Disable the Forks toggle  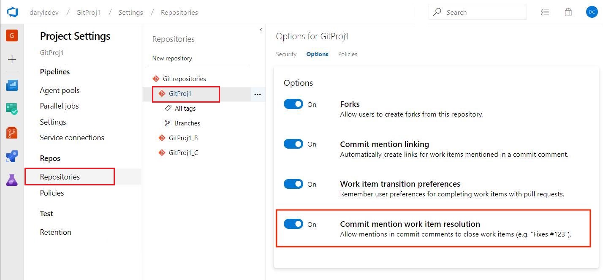(x=293, y=104)
